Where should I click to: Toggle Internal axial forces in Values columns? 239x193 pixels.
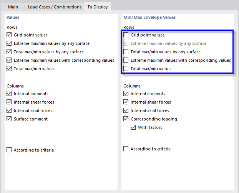coord(9,111)
